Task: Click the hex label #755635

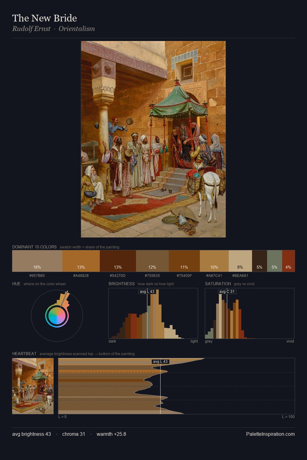Action: point(152,276)
